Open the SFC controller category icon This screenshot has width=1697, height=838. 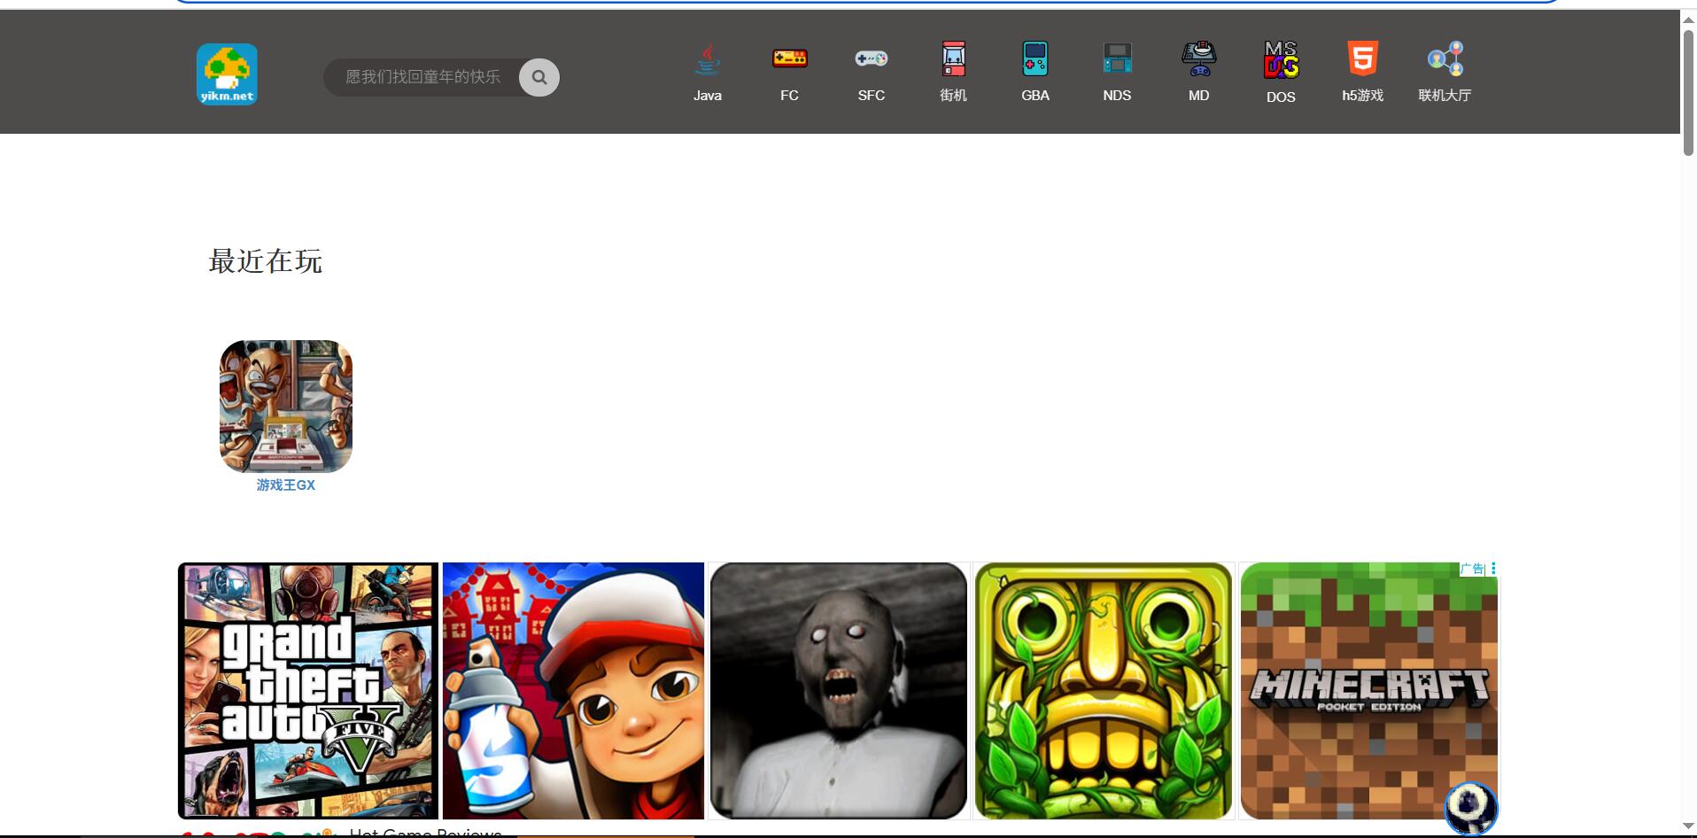872,58
